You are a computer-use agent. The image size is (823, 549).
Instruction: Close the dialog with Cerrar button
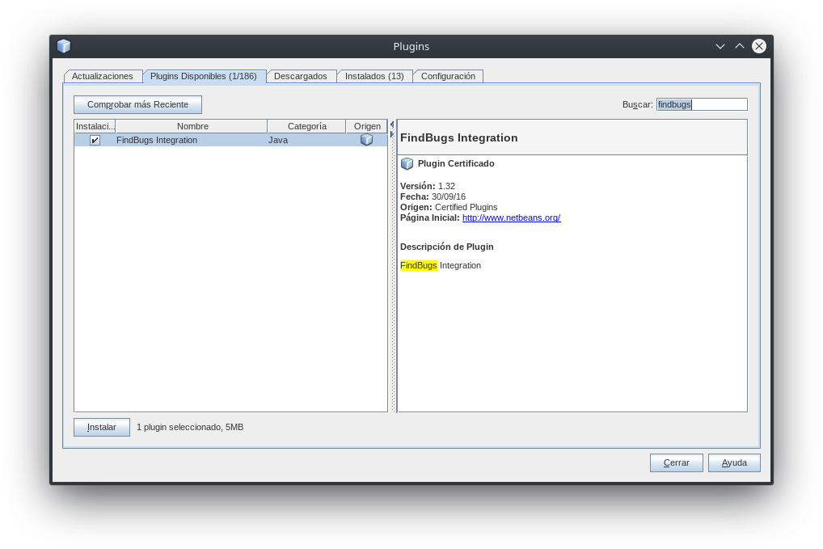tap(676, 463)
